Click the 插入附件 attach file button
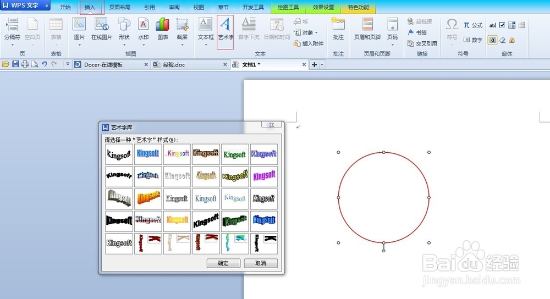This screenshot has height=299, width=550. (x=309, y=43)
